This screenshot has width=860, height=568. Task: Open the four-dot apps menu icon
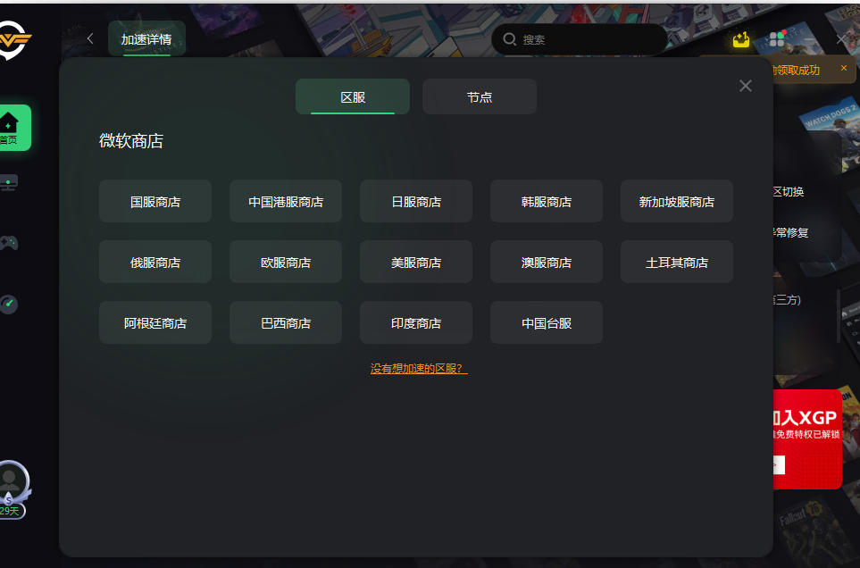(777, 39)
